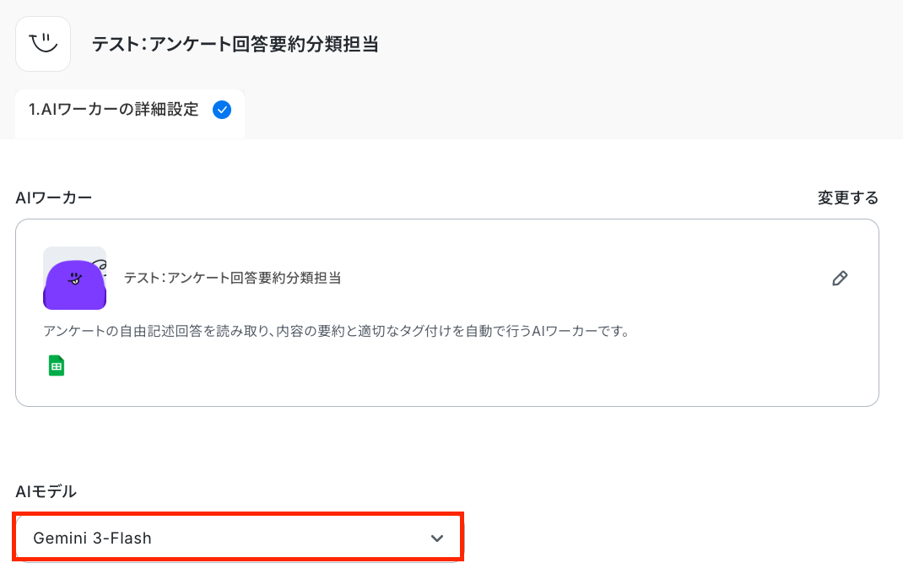Click empty space at bottom of worker card
The width and height of the screenshot is (903, 574).
[x=447, y=388]
